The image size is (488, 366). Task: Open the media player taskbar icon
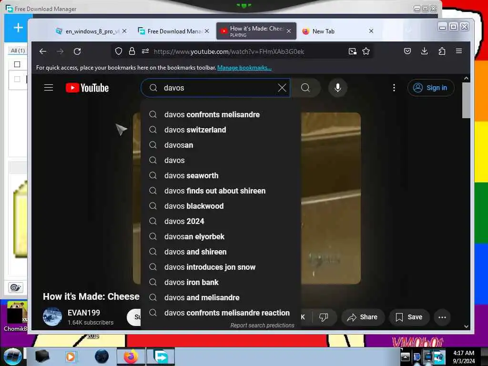pos(71,356)
